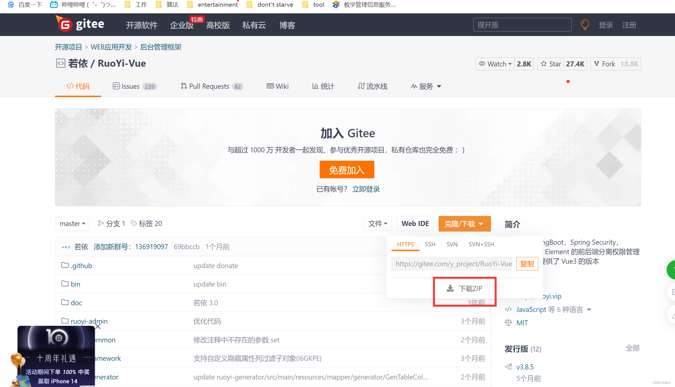Click the Gitee logo
Viewport: 675px width, 387px height.
80,24
